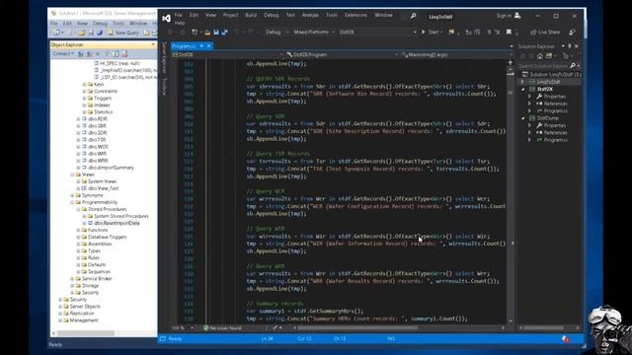This screenshot has height=355, width=632.
Task: Pin the Solution Explorer panel with auto-hide icon
Action: 570,46
